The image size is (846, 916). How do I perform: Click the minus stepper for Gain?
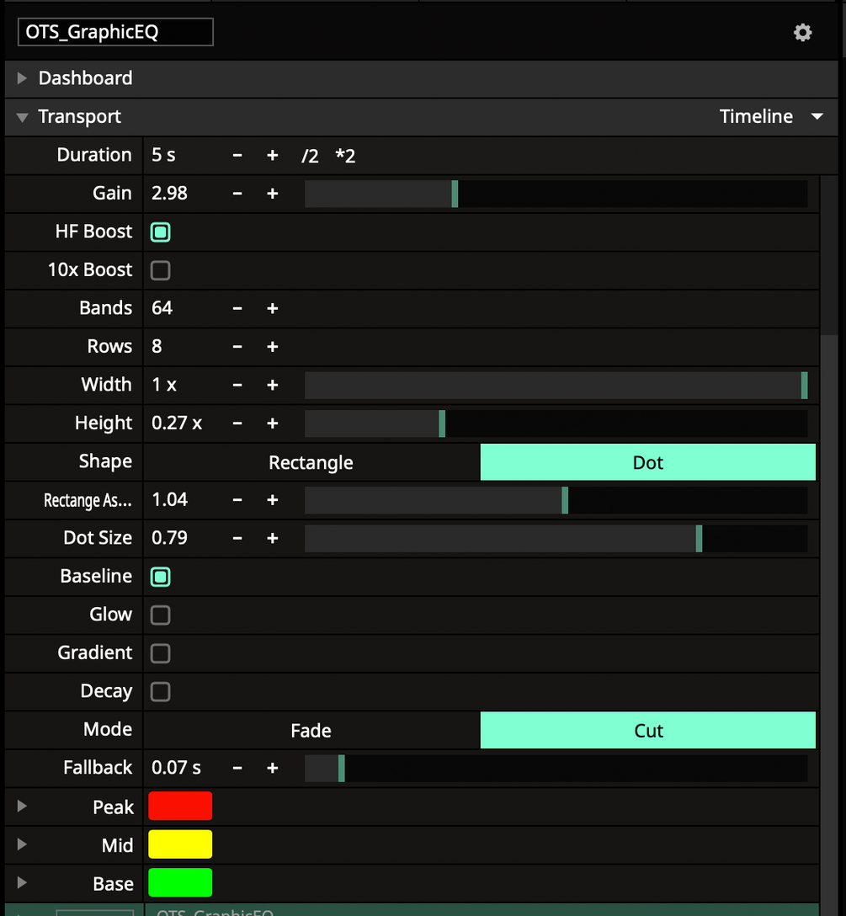pyautogui.click(x=237, y=194)
